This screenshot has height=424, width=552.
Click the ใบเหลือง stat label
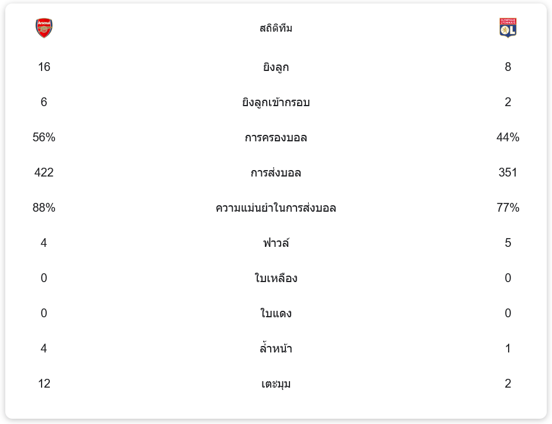276,279
